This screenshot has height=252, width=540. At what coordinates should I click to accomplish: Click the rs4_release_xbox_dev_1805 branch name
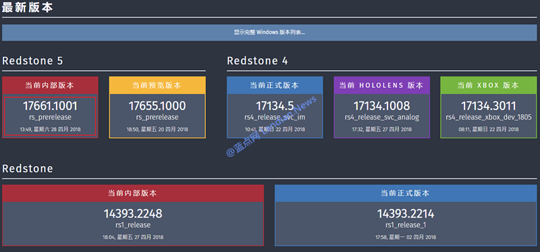coord(489,117)
